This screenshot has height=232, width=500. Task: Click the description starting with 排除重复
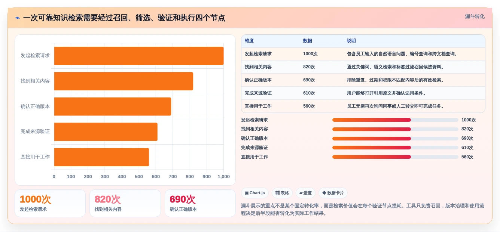pyautogui.click(x=396, y=80)
